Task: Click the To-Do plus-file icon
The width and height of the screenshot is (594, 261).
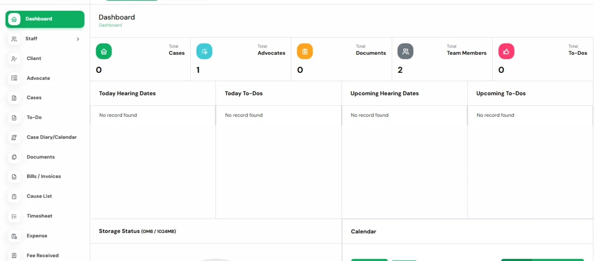Action: pos(14,118)
